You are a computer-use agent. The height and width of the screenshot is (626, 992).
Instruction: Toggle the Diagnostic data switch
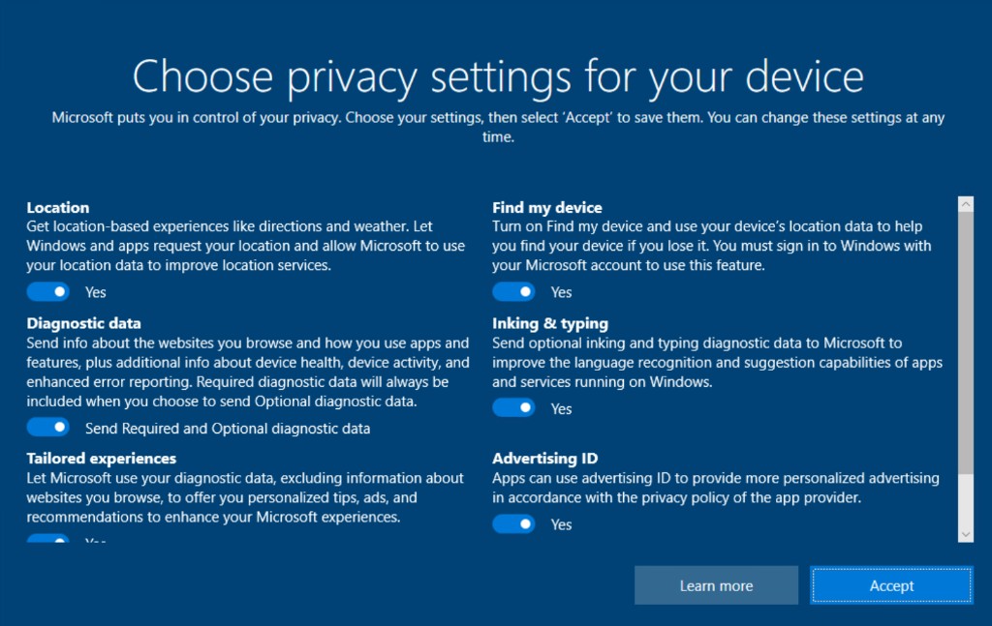click(48, 428)
